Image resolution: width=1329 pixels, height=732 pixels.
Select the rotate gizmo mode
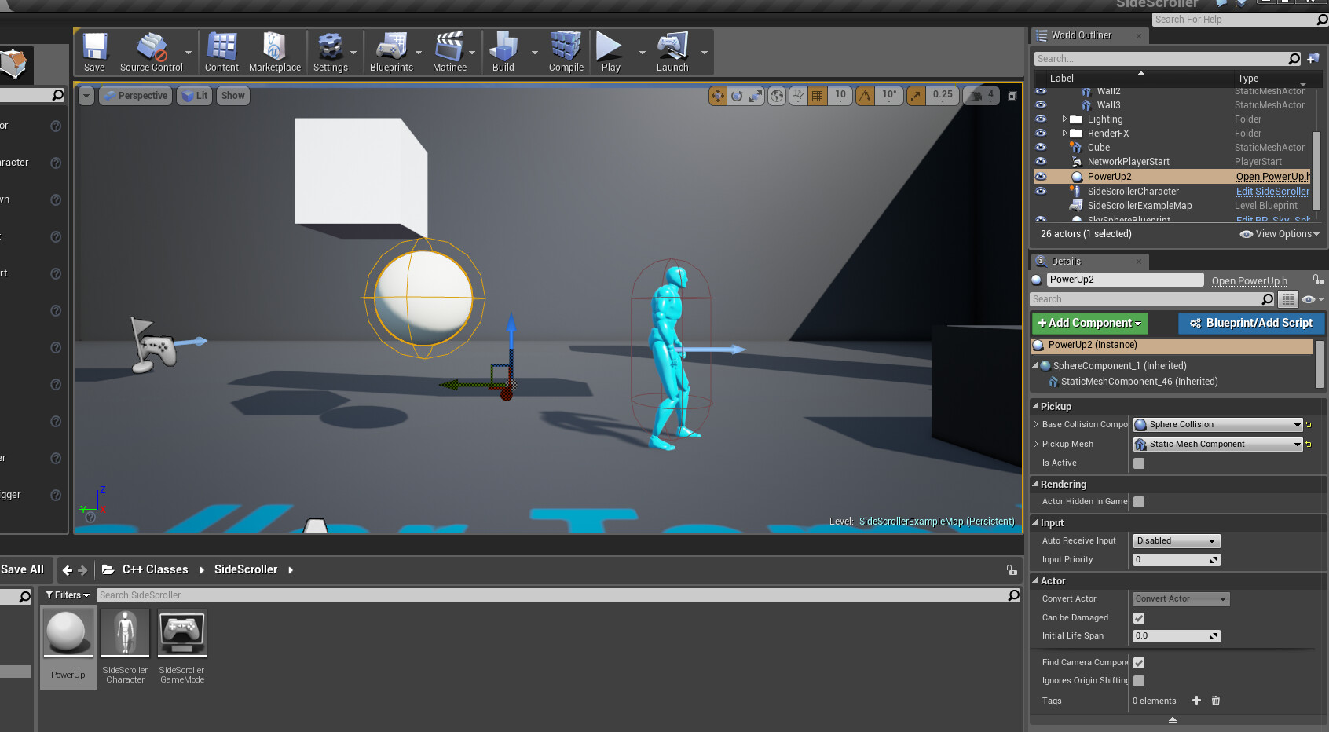[x=737, y=96]
